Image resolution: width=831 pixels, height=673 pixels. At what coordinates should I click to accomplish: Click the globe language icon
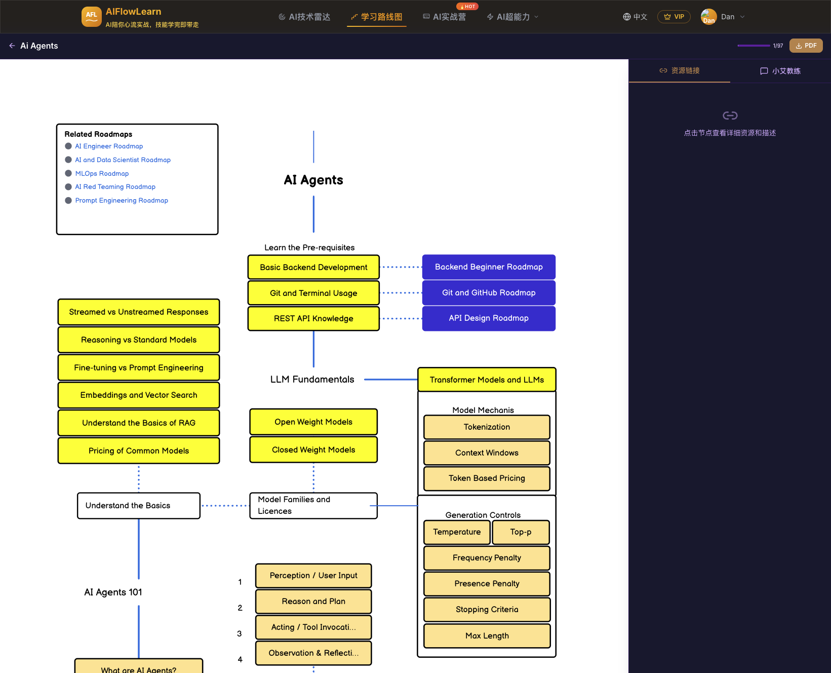coord(626,17)
